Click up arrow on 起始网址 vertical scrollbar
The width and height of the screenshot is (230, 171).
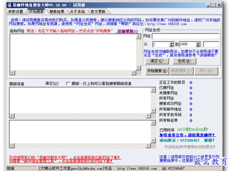(x=139, y=37)
